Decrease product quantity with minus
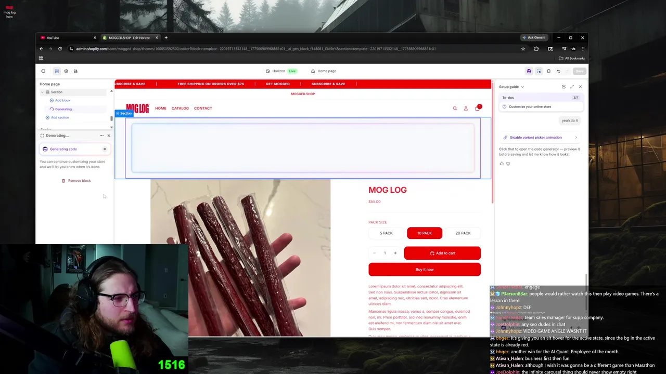This screenshot has width=666, height=374. [374, 253]
